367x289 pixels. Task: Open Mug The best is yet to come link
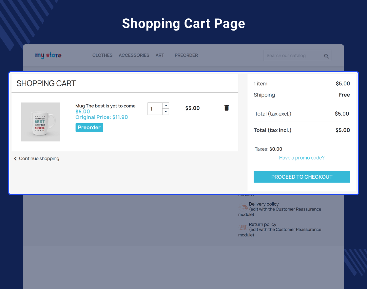click(105, 106)
